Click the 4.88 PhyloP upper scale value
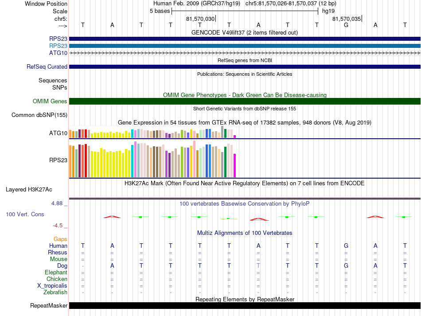Image resolution: width=421 pixels, height=316 pixels. point(57,203)
